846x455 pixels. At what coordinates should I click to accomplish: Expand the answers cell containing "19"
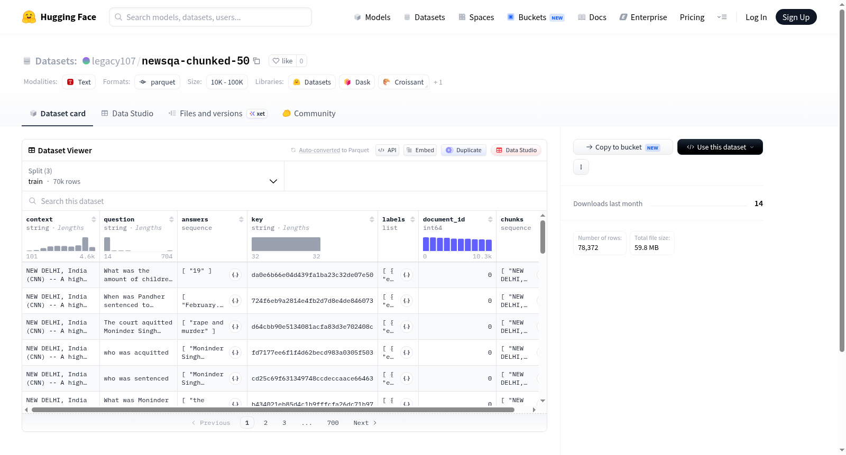coord(235,275)
